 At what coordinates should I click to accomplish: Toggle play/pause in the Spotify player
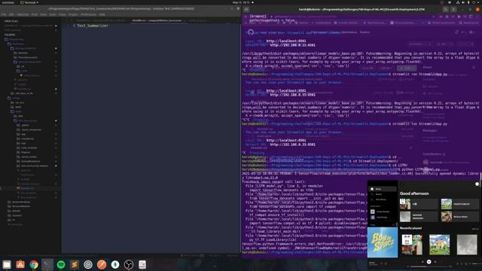point(429,262)
